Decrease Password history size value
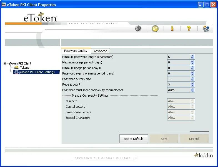Viewport: 218px width, 167px height. coord(192,80)
